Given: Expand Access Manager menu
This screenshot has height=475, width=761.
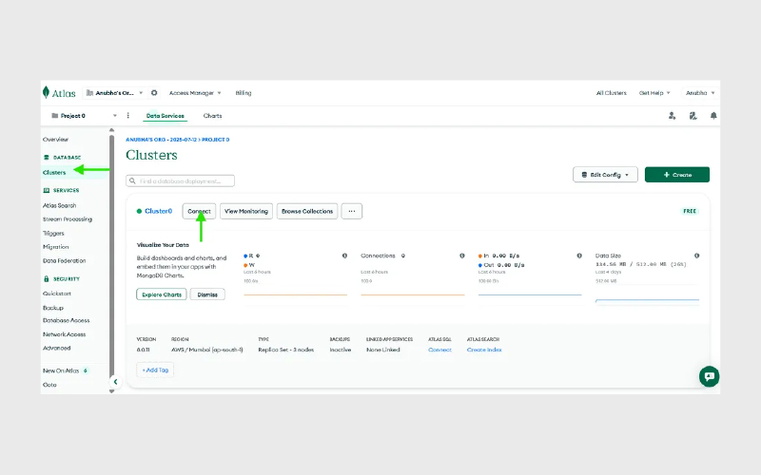Looking at the screenshot, I should [195, 92].
